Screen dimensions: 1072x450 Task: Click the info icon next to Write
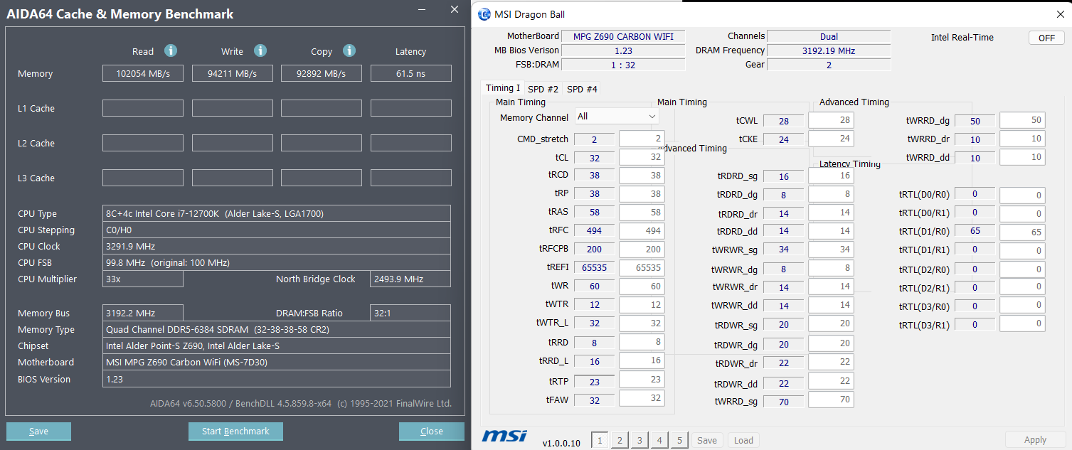(260, 50)
